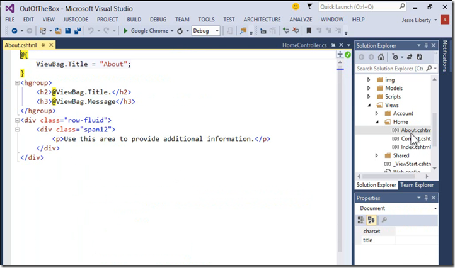Click the Redo arrow icon
The image size is (455, 268).
point(107,31)
